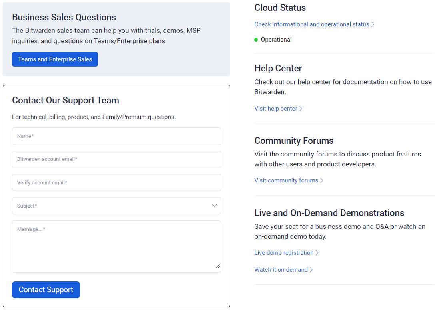Click inside the Message text area
This screenshot has width=439, height=311.
(x=116, y=247)
